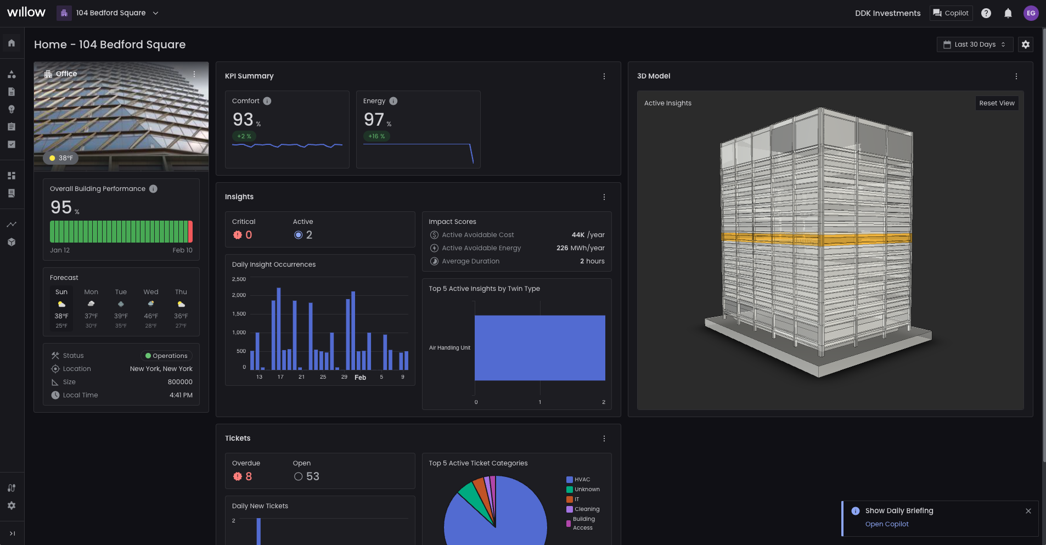Click the info icon in Daily Briefing toast
The height and width of the screenshot is (545, 1046).
(x=856, y=511)
